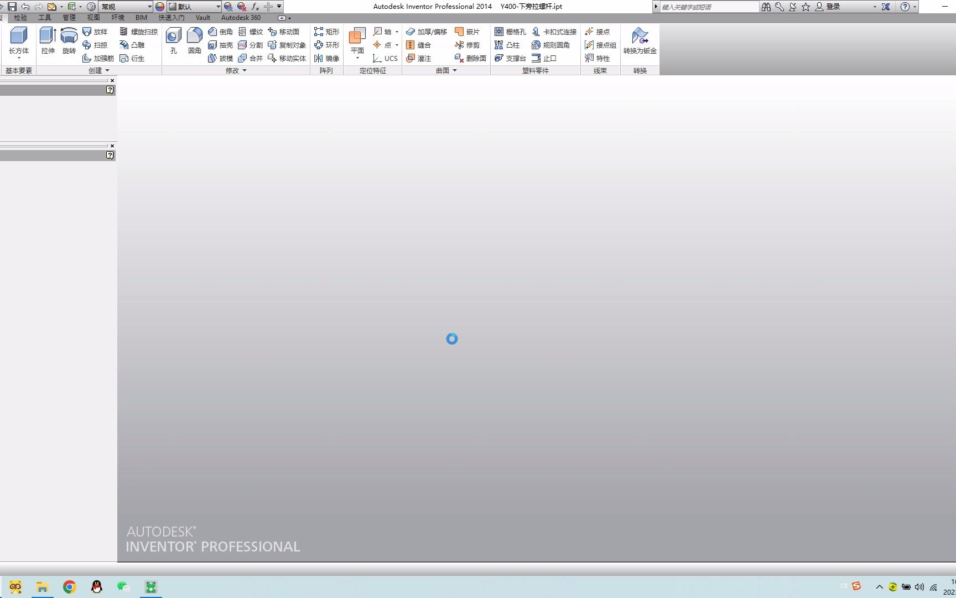
Task: Click the 登录 sign-in button
Action: [828, 7]
